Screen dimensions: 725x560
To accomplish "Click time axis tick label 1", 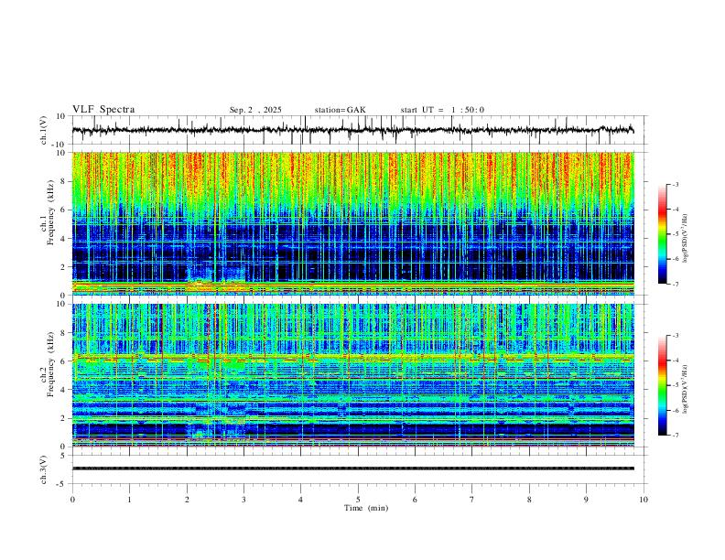I will tap(129, 500).
